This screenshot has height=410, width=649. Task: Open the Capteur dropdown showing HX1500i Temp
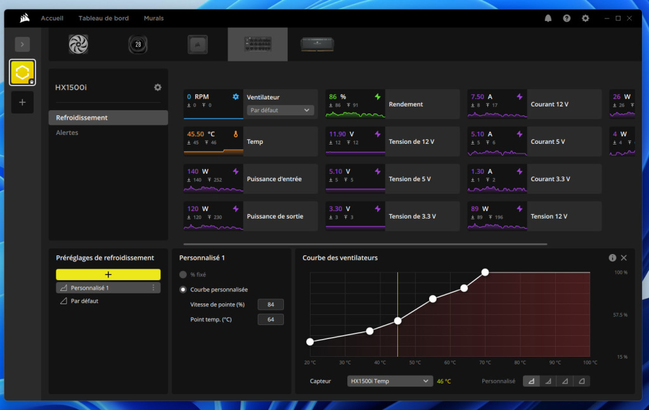[389, 381]
